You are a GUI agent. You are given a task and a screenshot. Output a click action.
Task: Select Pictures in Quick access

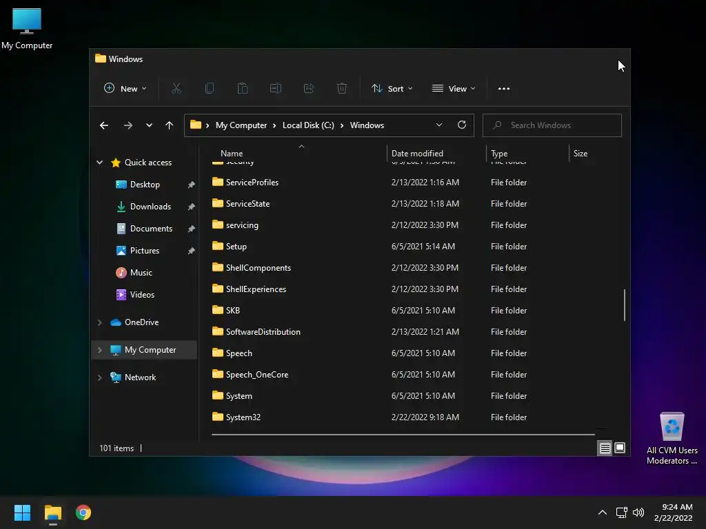(145, 251)
